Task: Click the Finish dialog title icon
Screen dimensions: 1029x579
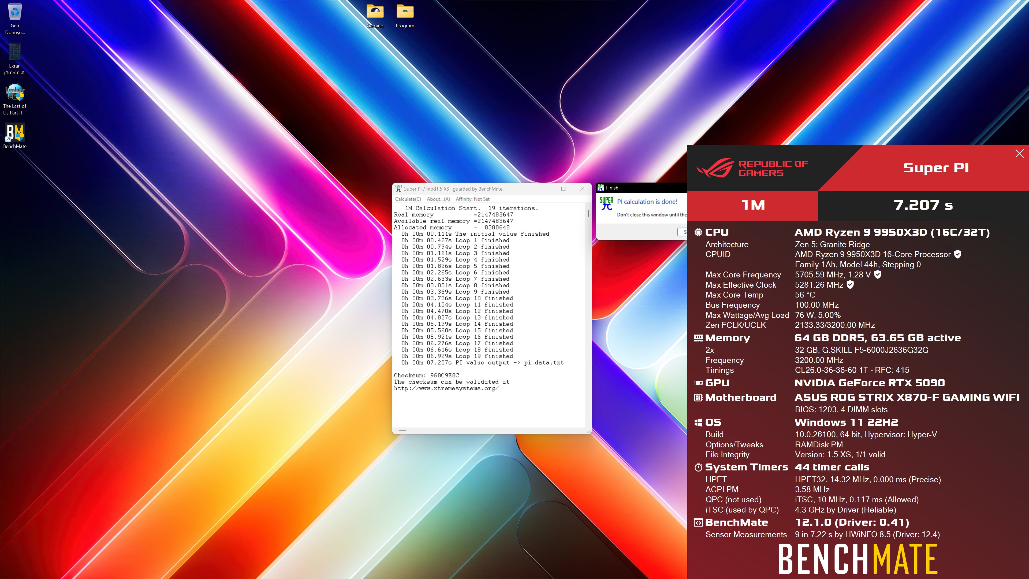Action: (x=601, y=188)
